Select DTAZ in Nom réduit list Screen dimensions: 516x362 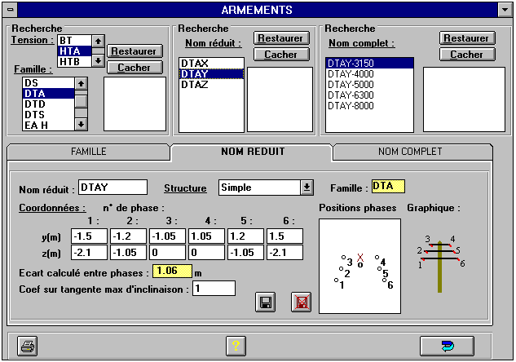tap(196, 85)
